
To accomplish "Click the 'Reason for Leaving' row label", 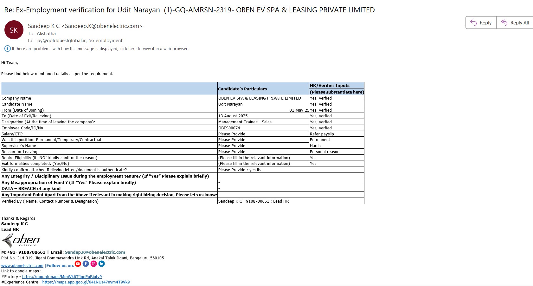I will point(19,152).
